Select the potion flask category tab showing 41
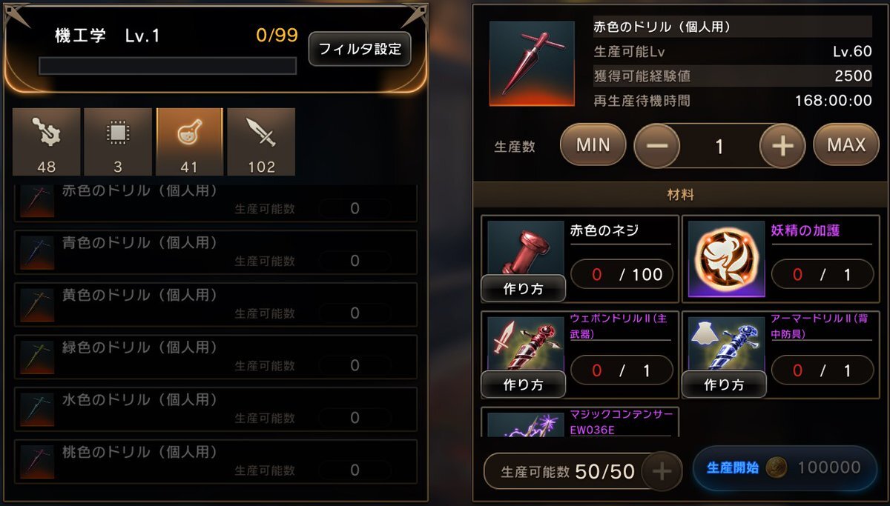 coord(189,142)
